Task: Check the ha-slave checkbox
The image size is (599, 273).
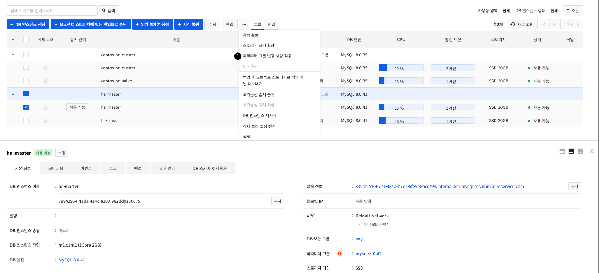Action: pos(26,120)
